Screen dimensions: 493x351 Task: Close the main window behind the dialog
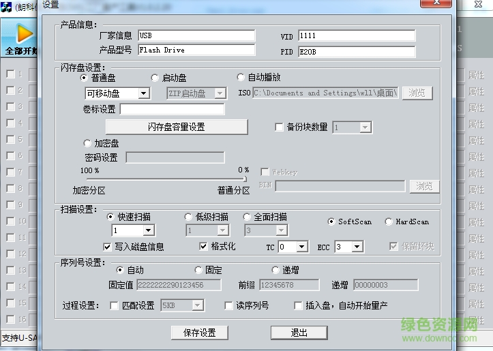478,4
